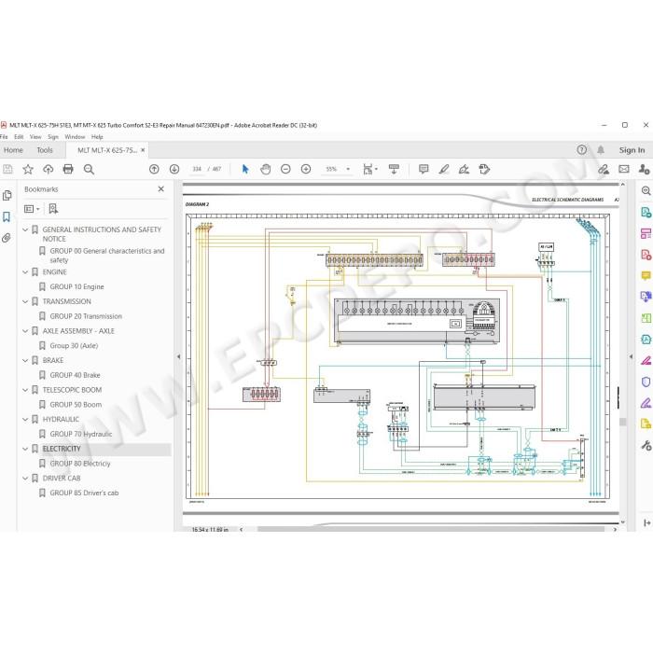Click the Save file icon in toolbar
Screen dimensions: 653x653
tap(7, 169)
